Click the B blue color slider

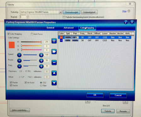(31, 50)
